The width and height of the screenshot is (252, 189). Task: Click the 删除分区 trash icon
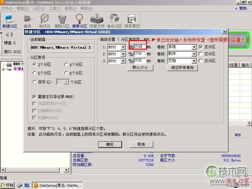(x=62, y=21)
